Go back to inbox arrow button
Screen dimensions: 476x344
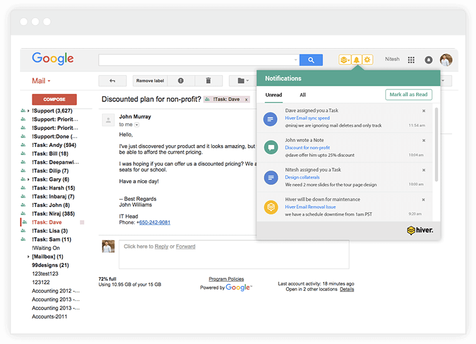[x=112, y=81]
